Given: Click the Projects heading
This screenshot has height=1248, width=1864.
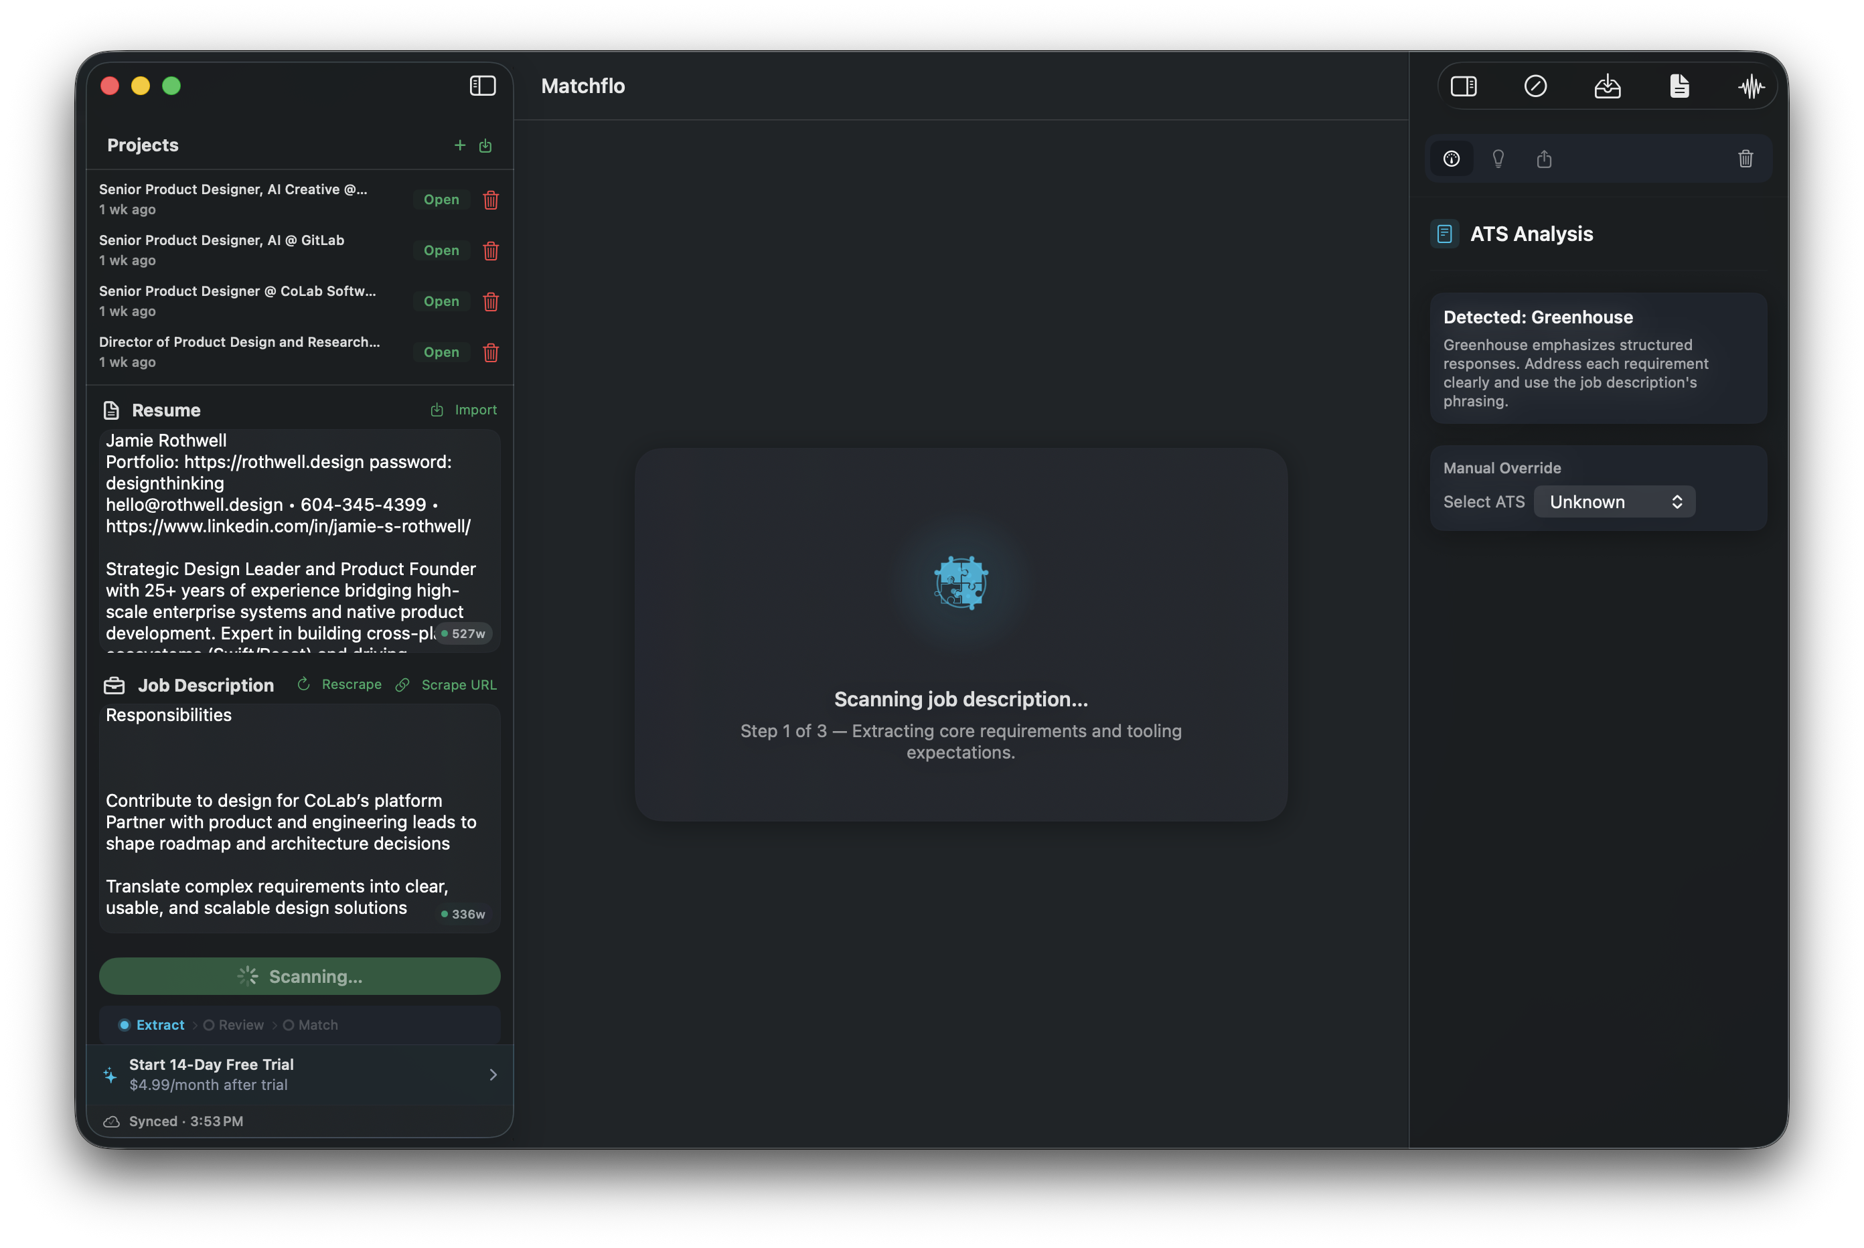Looking at the screenshot, I should click(x=143, y=146).
